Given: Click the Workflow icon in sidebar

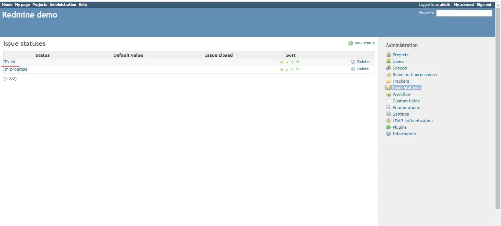Looking at the screenshot, I should [388, 94].
